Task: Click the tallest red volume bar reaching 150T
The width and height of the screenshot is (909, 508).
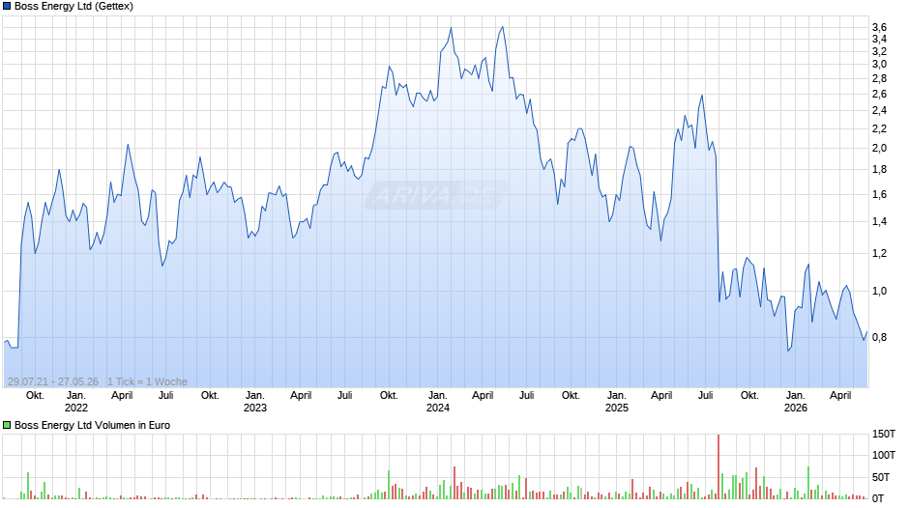Action: (x=718, y=466)
